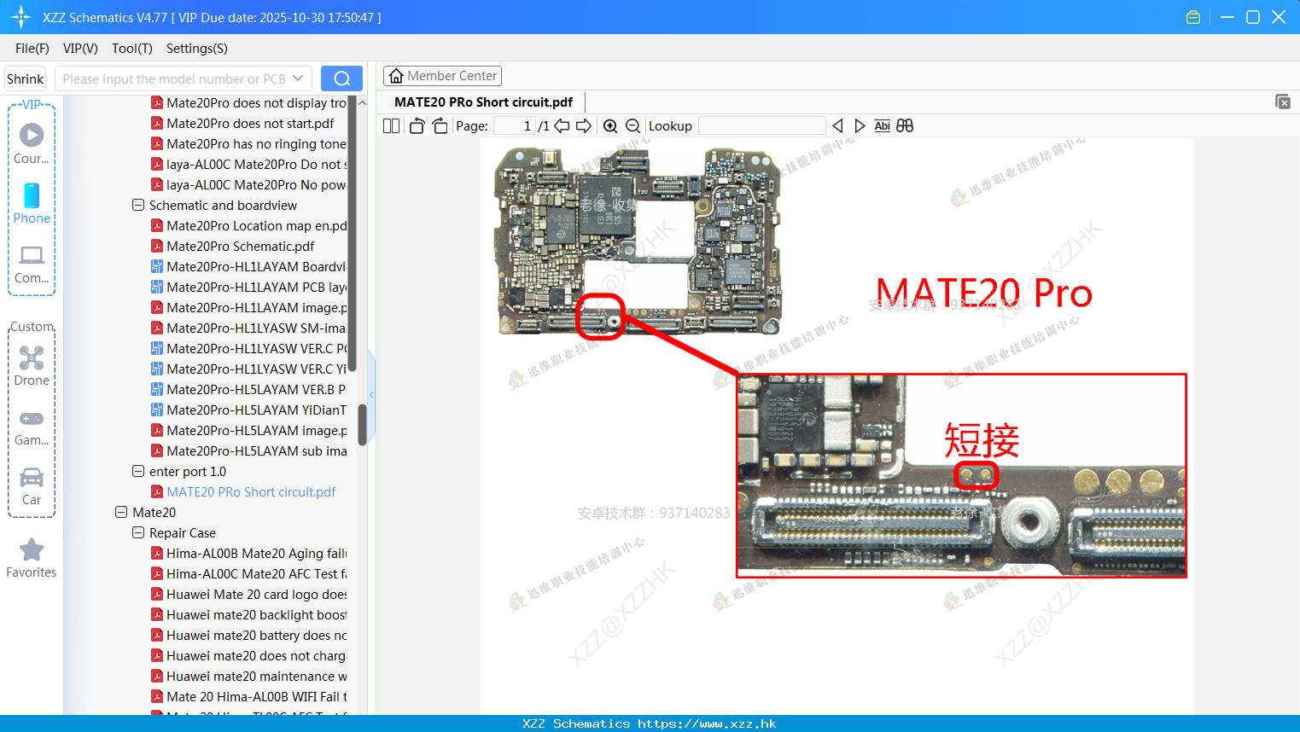1300x732 pixels.
Task: Open the VIP(V) menu
Action: 80,49
